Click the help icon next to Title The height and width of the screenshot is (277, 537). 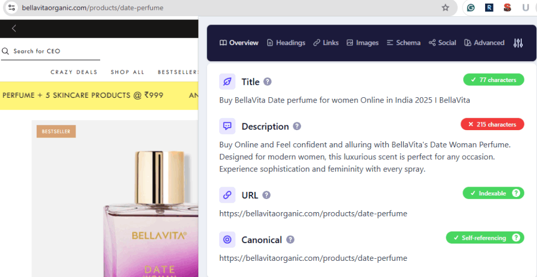click(x=267, y=82)
